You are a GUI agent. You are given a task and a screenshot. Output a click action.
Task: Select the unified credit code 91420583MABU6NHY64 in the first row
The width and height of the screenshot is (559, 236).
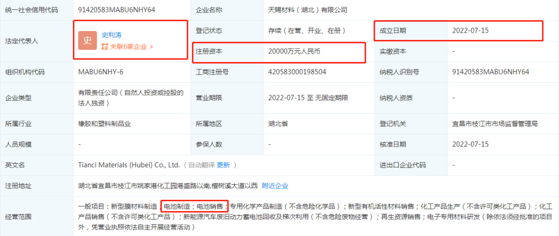(116, 10)
